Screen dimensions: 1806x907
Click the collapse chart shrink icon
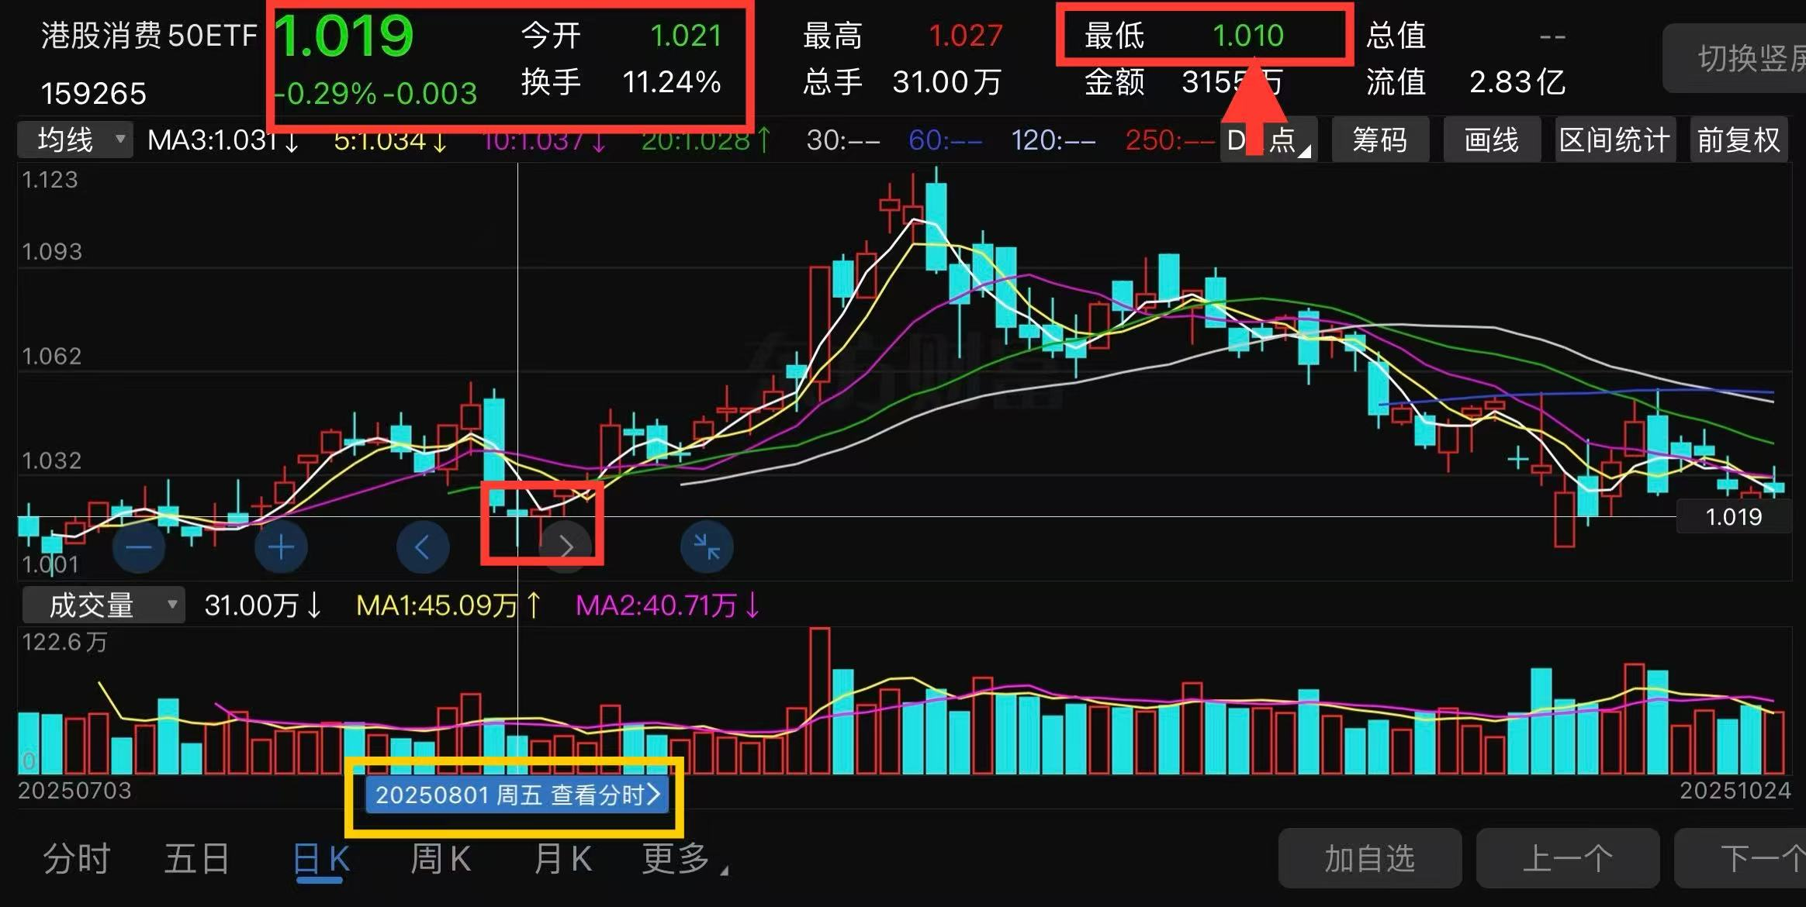click(706, 547)
